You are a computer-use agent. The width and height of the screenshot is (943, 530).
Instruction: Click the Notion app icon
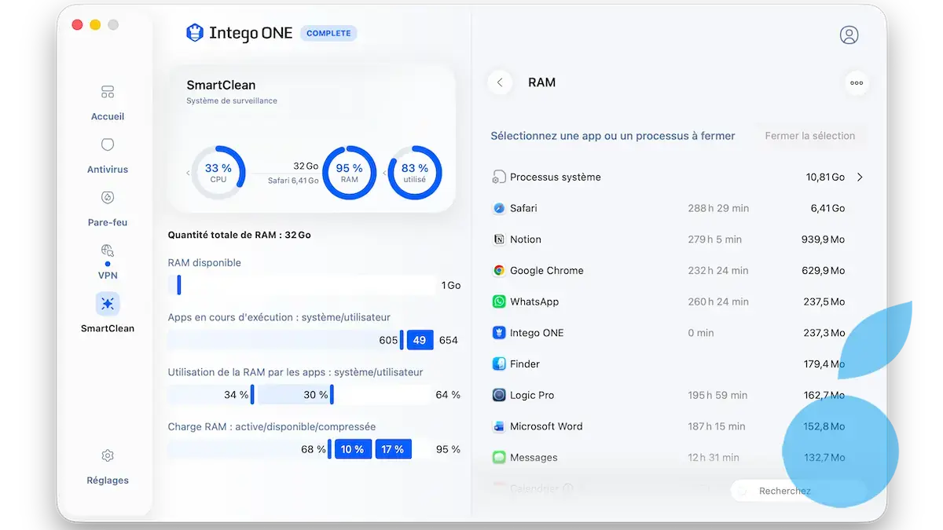(x=498, y=239)
